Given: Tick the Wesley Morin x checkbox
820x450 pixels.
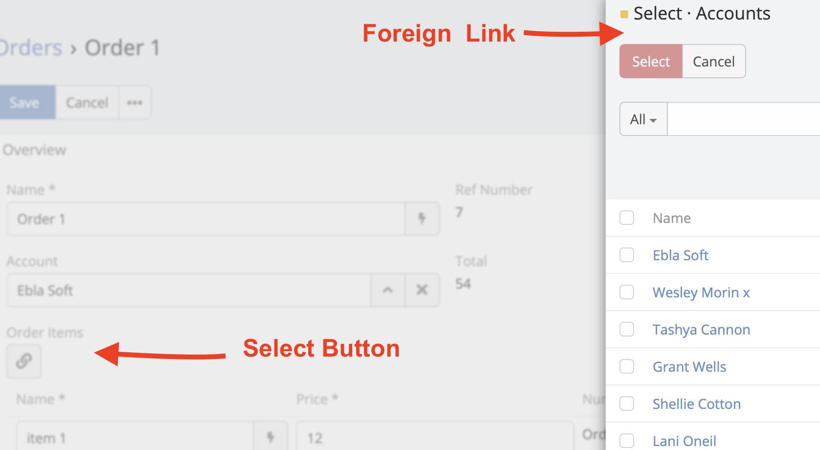Looking at the screenshot, I should [627, 292].
